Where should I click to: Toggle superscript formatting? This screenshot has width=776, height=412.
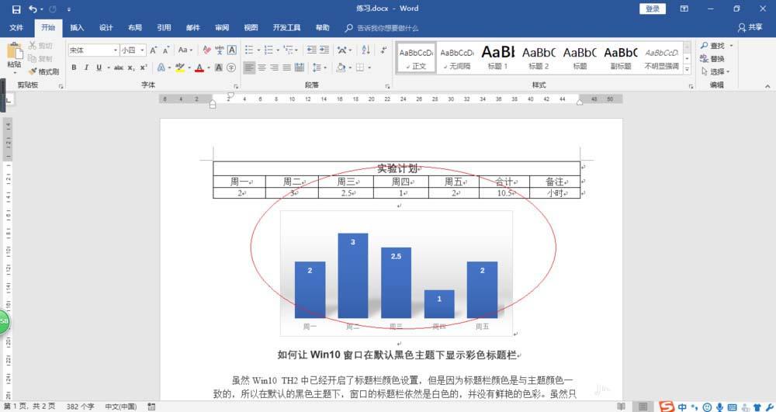point(144,68)
